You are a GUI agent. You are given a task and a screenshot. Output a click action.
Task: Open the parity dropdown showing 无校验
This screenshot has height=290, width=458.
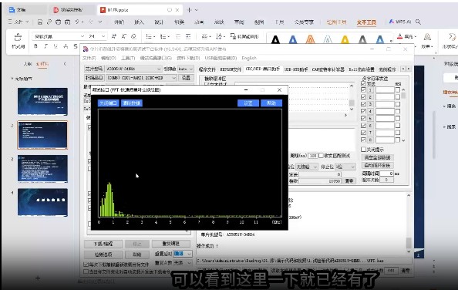(307, 167)
